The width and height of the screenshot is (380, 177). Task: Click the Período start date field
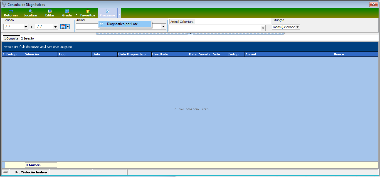click(14, 27)
